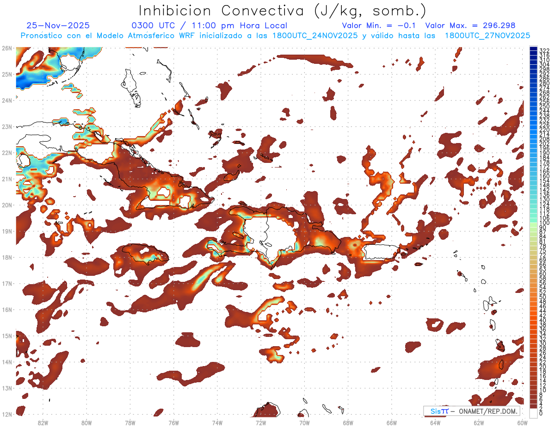Click the latitude label '21N'
Screen dimensions: 555x429
click(x=6, y=179)
